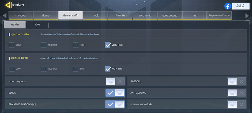Enable the การสะท้อนแสงของผิวน้ำ toggle
The height and width of the screenshot is (113, 252).
[237, 104]
